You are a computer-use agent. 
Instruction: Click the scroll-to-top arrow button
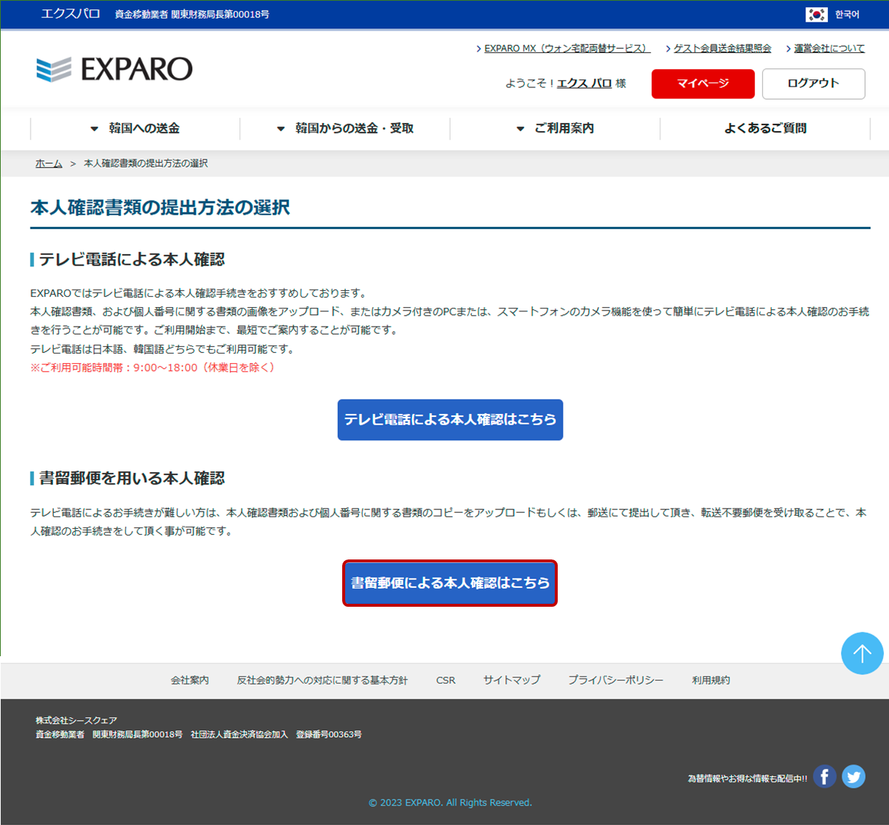click(x=862, y=653)
